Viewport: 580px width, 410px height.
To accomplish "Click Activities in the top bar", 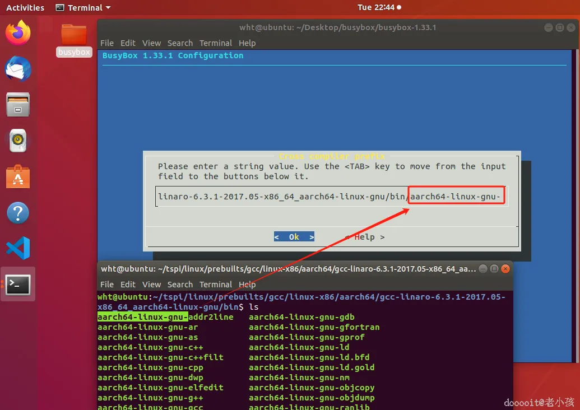I will [x=25, y=7].
